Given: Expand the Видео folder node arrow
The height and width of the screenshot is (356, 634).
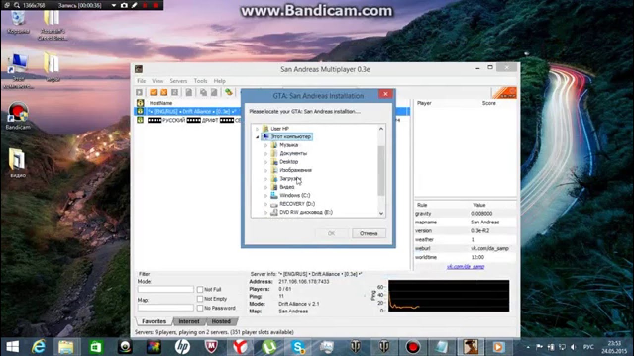Looking at the screenshot, I should (266, 187).
